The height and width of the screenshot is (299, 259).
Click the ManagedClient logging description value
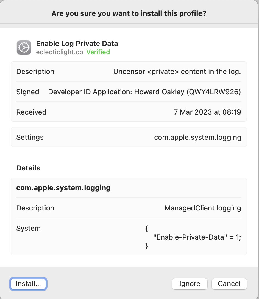[203, 208]
